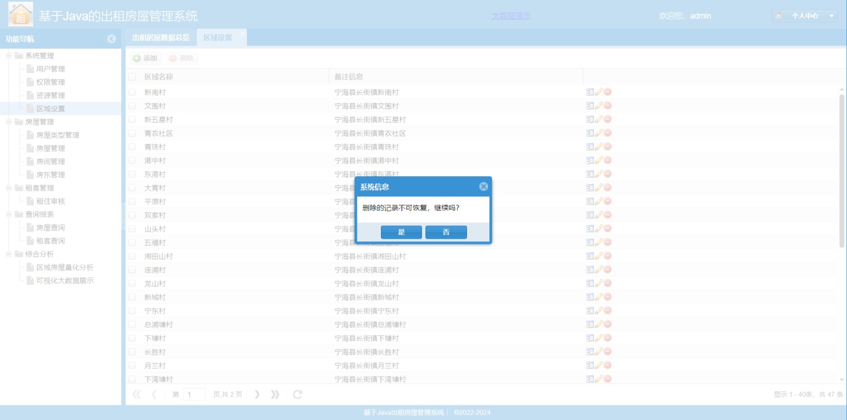Image resolution: width=847 pixels, height=420 pixels.
Task: Toggle the select-all checkbox in header
Action: pyautogui.click(x=132, y=77)
